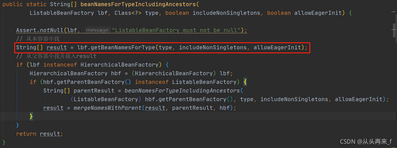Click the opening brace after allowEagerInit parameter

point(350,13)
